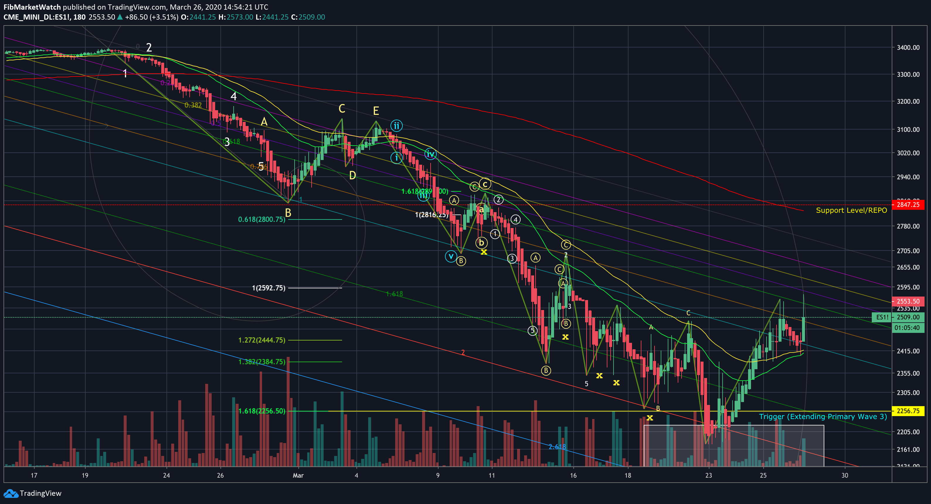Click the circled yellow 'A' label near March 13

tap(536, 258)
